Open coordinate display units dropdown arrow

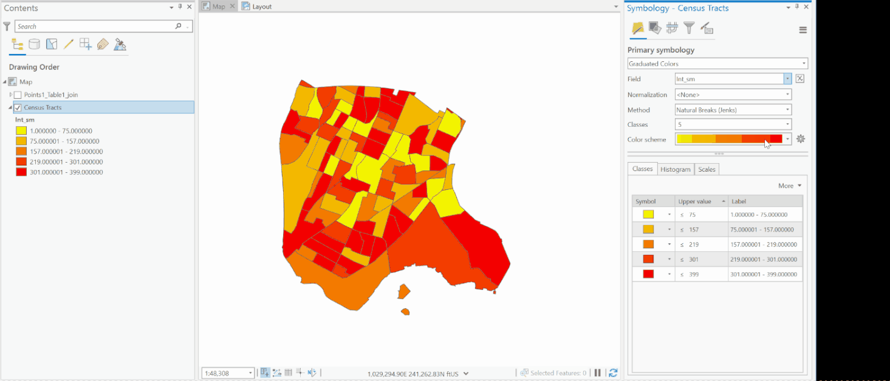click(x=466, y=374)
